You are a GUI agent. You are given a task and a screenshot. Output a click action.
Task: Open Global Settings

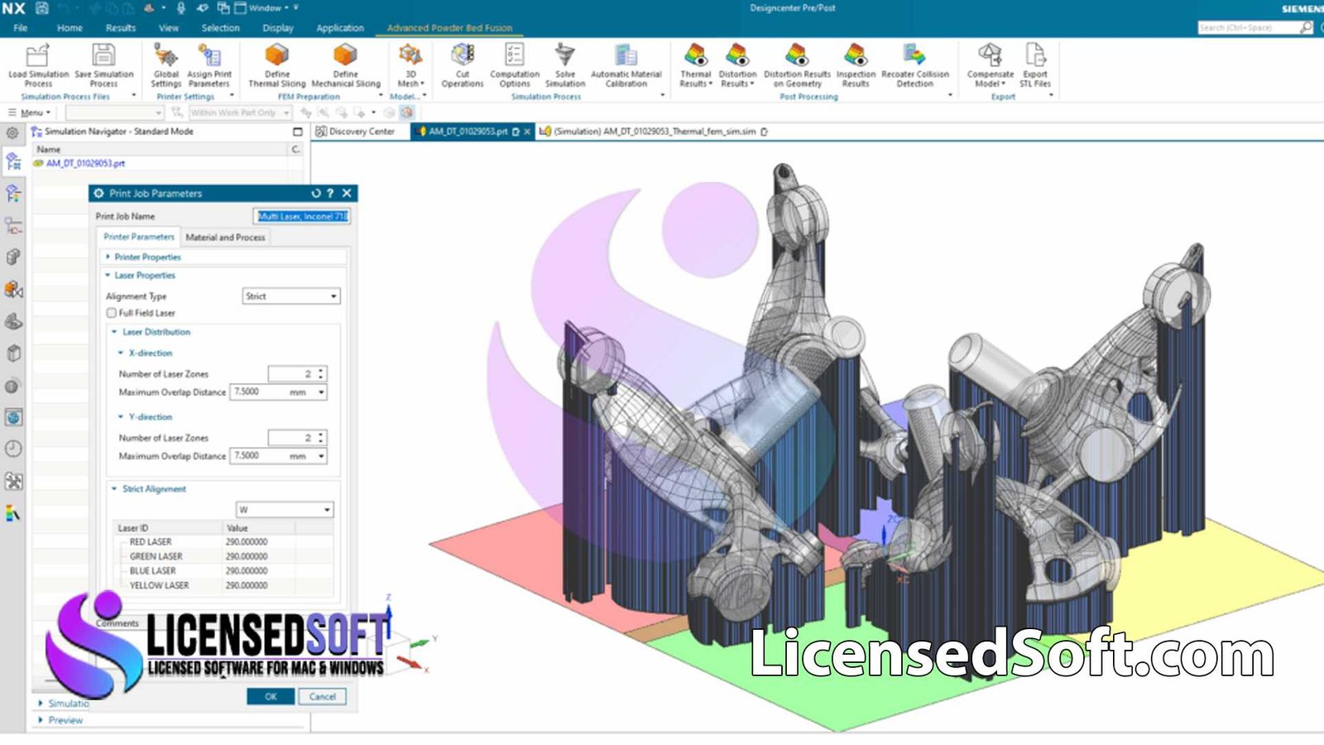tap(165, 66)
